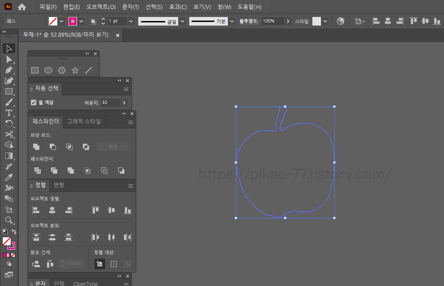Viewport: 444px width, 286px height.
Task: Select the Type tool
Action: point(9,113)
